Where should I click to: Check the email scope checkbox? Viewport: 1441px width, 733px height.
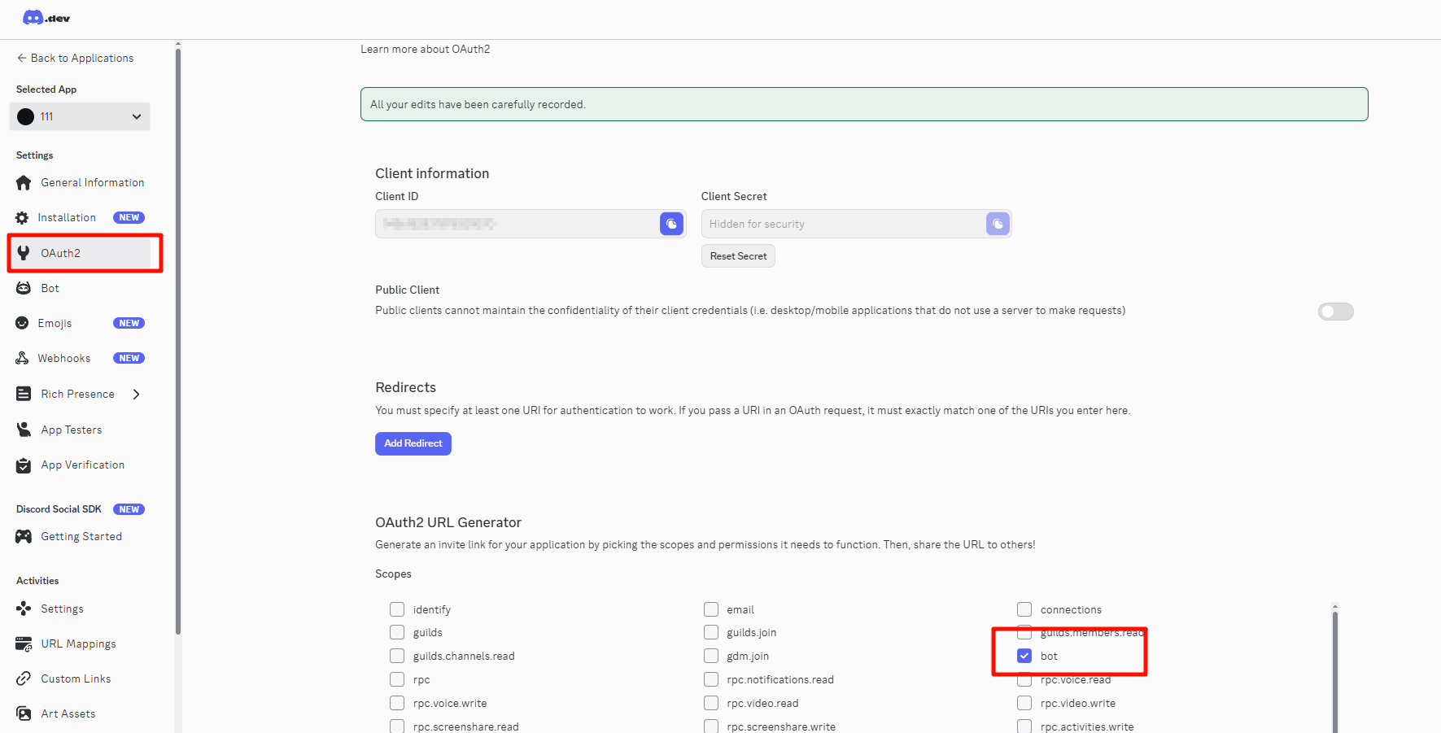point(711,609)
